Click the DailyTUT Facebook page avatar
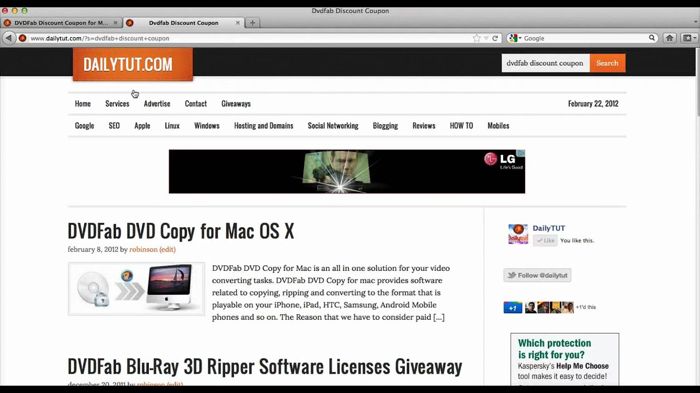The height and width of the screenshot is (393, 700). 518,234
